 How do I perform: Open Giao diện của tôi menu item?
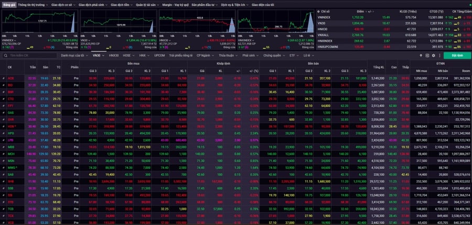click(263, 5)
